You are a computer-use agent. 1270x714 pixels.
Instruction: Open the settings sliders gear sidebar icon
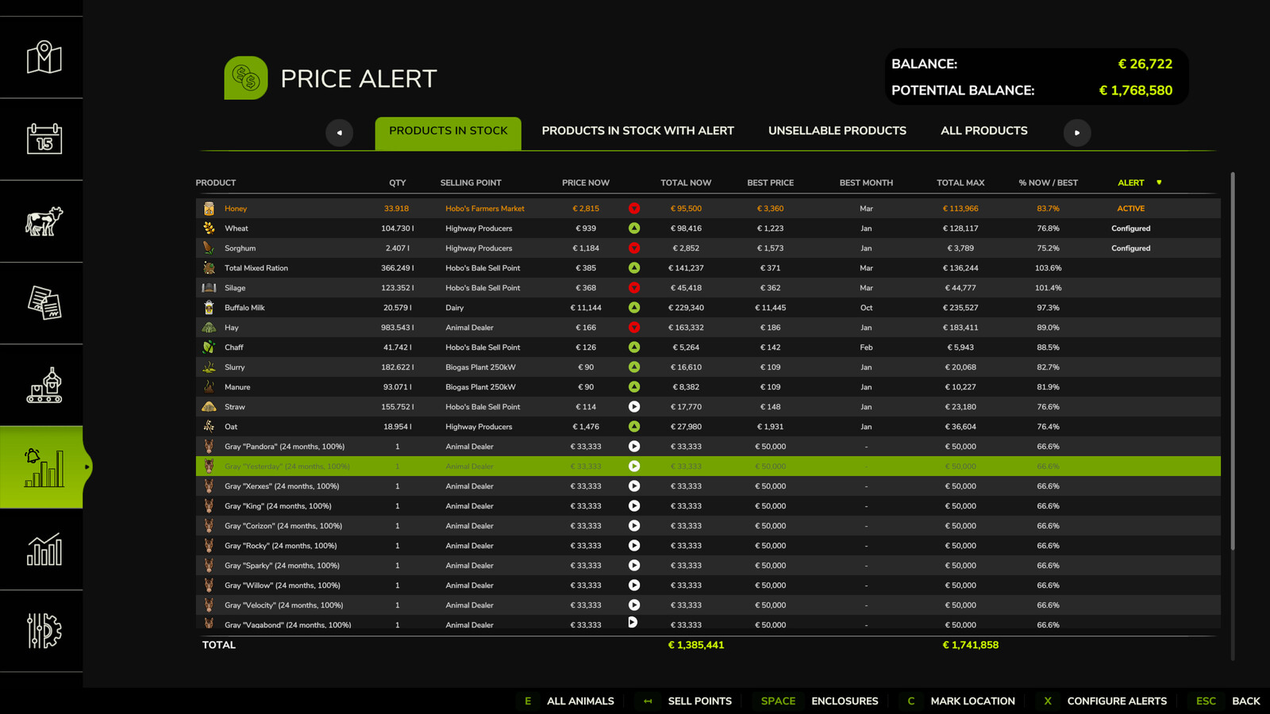(x=44, y=631)
